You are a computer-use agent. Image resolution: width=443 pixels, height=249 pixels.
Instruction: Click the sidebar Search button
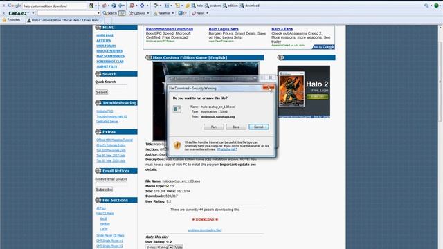point(102,92)
